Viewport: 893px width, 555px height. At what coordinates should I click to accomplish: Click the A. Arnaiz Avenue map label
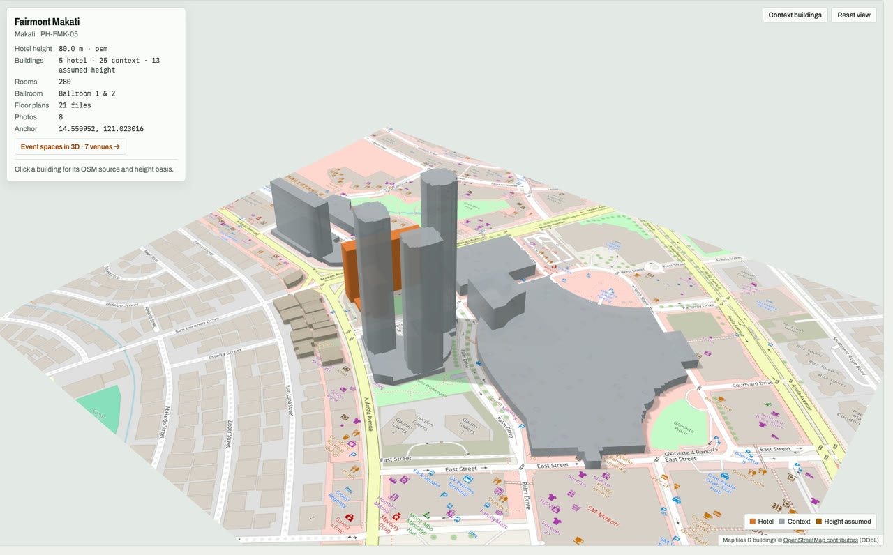[368, 413]
